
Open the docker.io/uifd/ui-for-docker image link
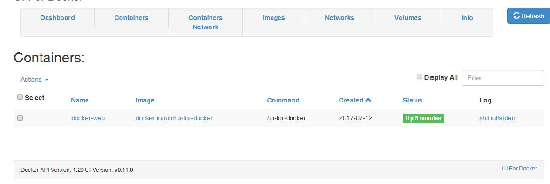(174, 118)
